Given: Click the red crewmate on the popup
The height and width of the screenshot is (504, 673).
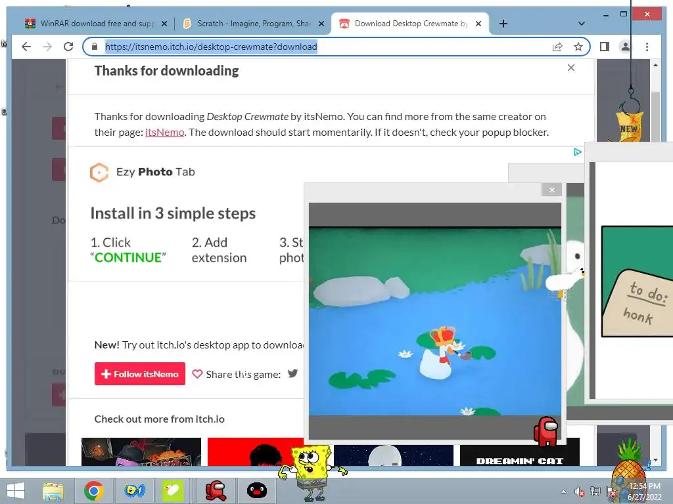Looking at the screenshot, I should point(545,430).
